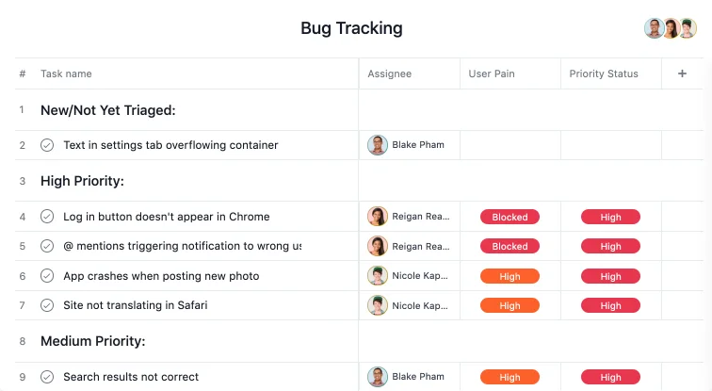Mark 'Search results not correct' as complete
Viewport: 712px width, 391px height.
(47, 377)
